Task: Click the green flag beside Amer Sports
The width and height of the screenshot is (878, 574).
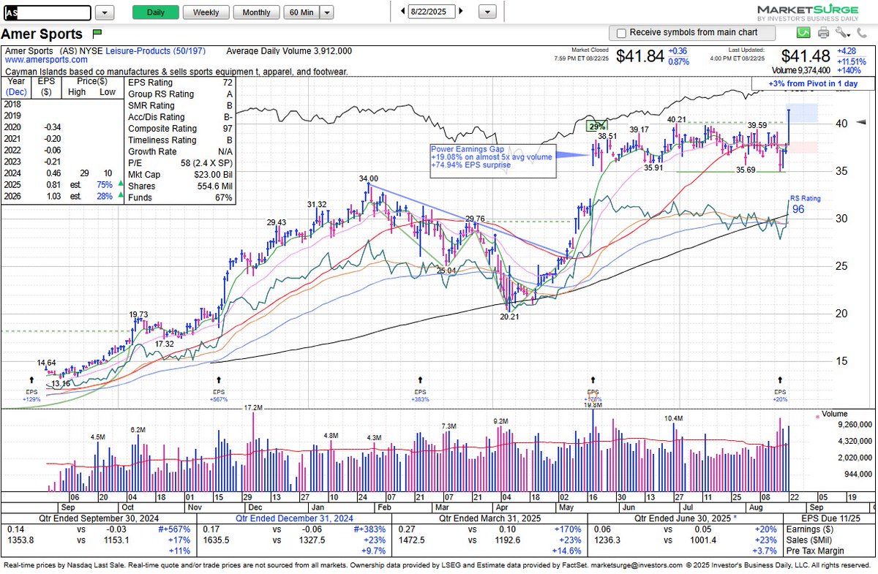Action: pos(96,34)
